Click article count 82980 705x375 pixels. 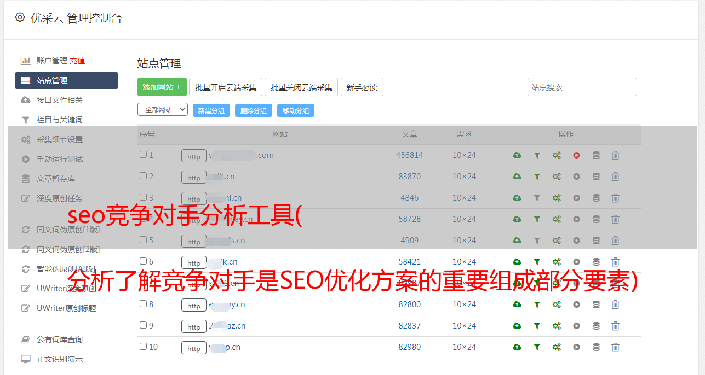coord(410,347)
